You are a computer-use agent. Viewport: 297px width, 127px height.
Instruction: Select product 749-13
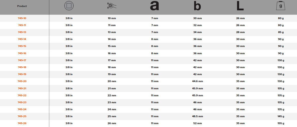click(22, 32)
